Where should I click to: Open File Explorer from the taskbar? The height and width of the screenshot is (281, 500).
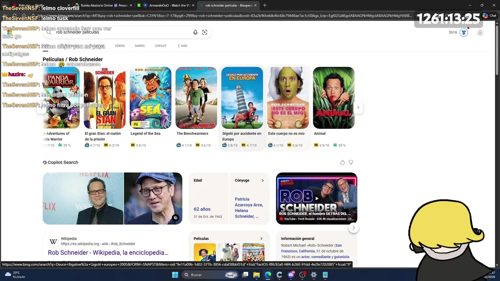coord(257,275)
